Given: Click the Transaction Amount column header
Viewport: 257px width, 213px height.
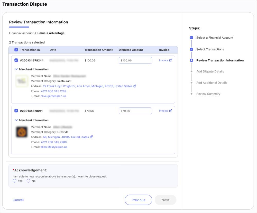Looking at the screenshot, I should (99, 50).
